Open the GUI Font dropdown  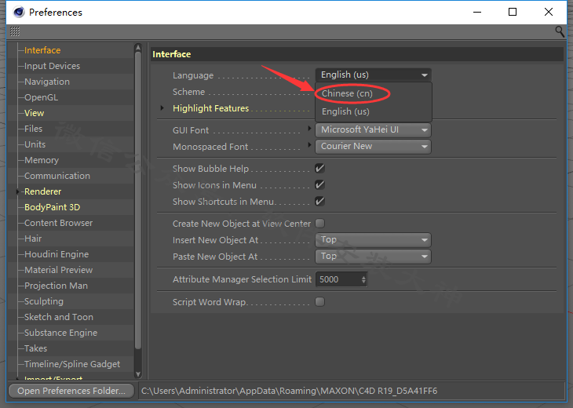coord(373,129)
